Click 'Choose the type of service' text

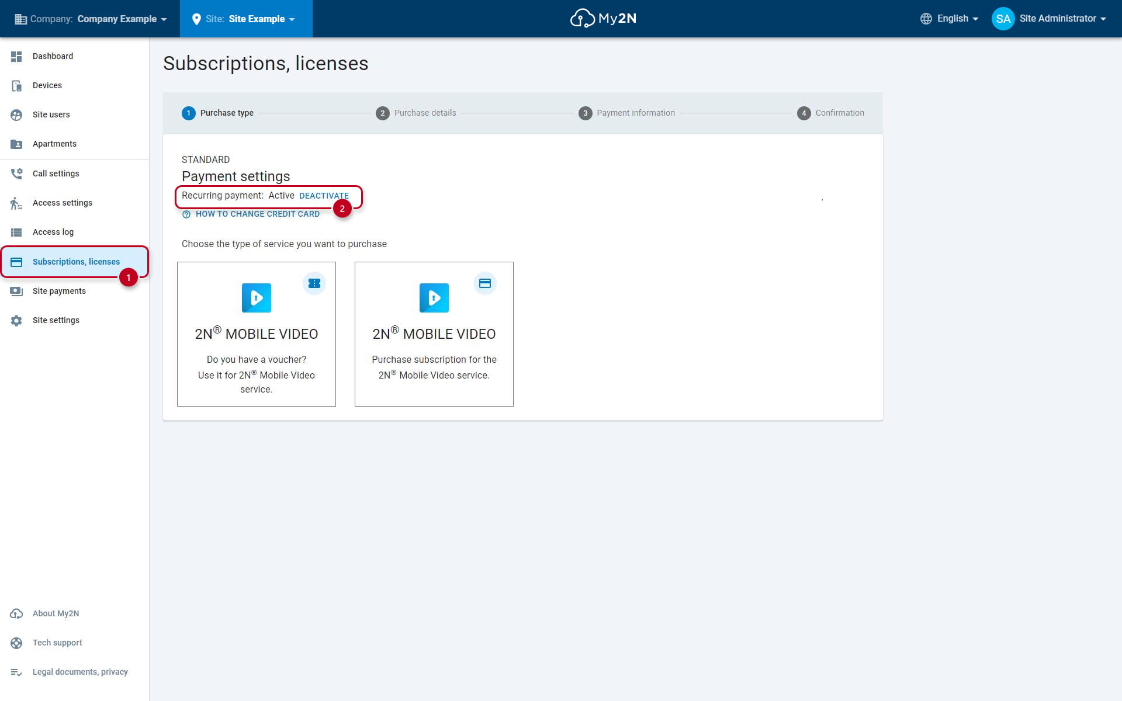coord(284,244)
